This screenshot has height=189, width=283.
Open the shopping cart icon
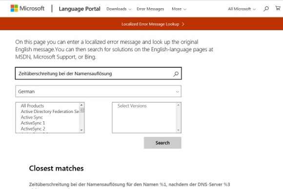(278, 8)
